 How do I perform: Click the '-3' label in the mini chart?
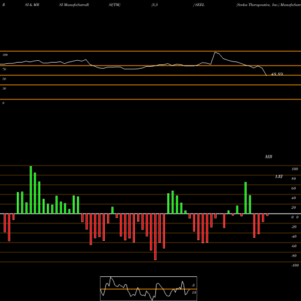coord(193,285)
